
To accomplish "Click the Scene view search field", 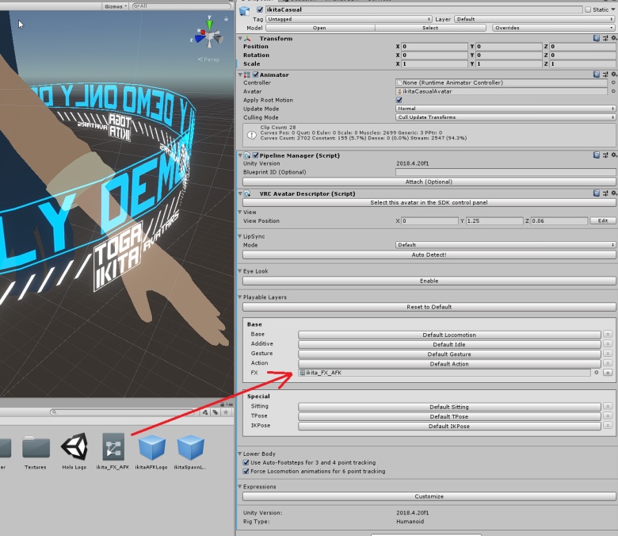I will click(181, 6).
